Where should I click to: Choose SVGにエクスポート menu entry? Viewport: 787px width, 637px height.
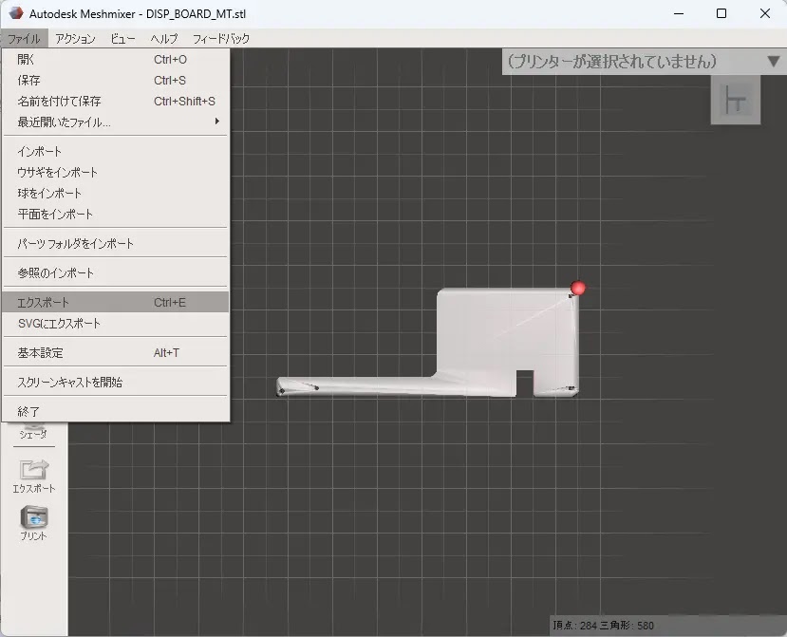coord(116,324)
